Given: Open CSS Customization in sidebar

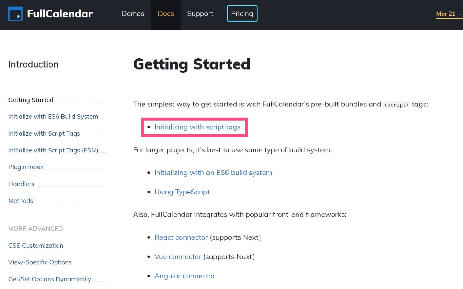Looking at the screenshot, I should 36,246.
